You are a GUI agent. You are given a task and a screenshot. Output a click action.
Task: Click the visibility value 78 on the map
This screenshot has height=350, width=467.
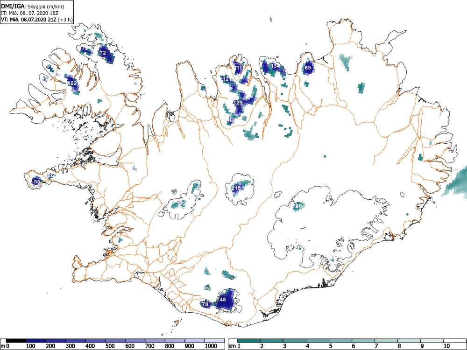tap(205, 304)
